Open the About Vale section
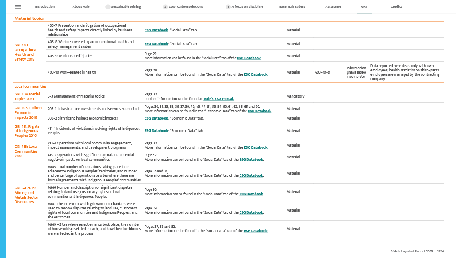The width and height of the screenshot is (456, 258). 80,7
